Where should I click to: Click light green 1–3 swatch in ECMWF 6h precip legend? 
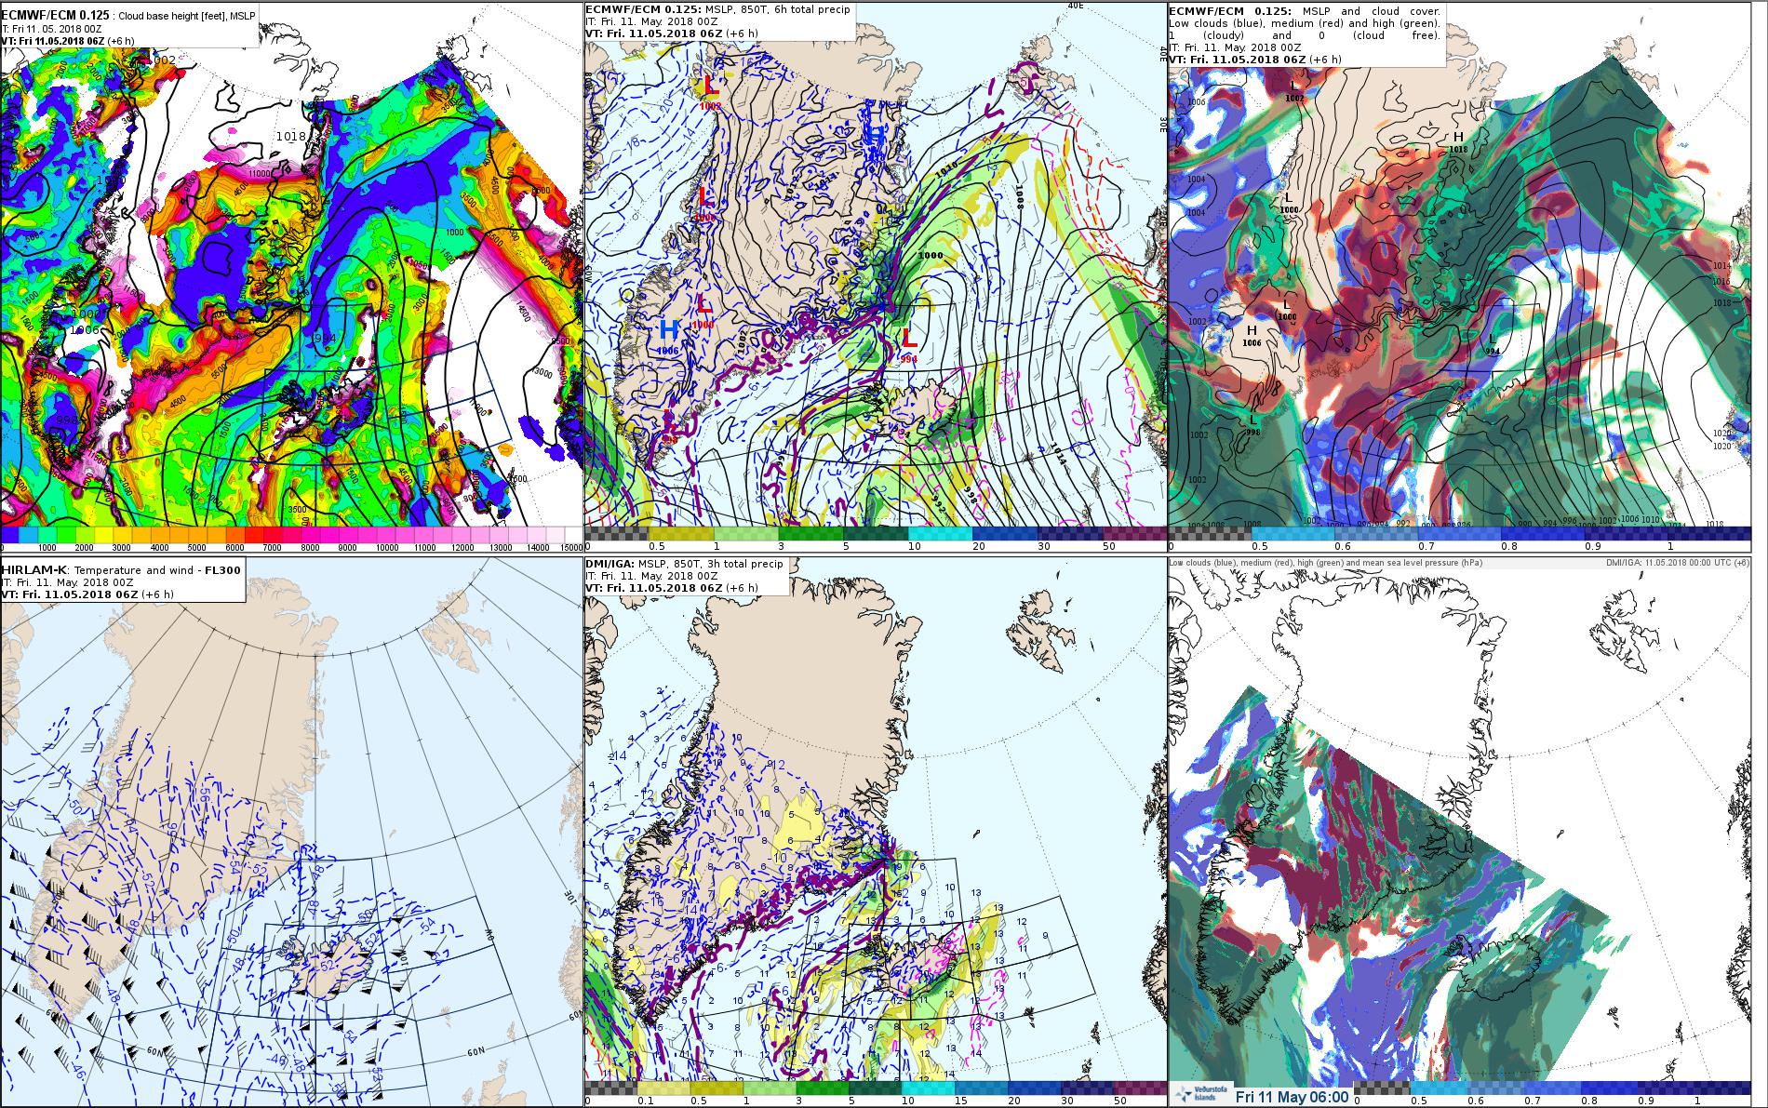point(746,534)
